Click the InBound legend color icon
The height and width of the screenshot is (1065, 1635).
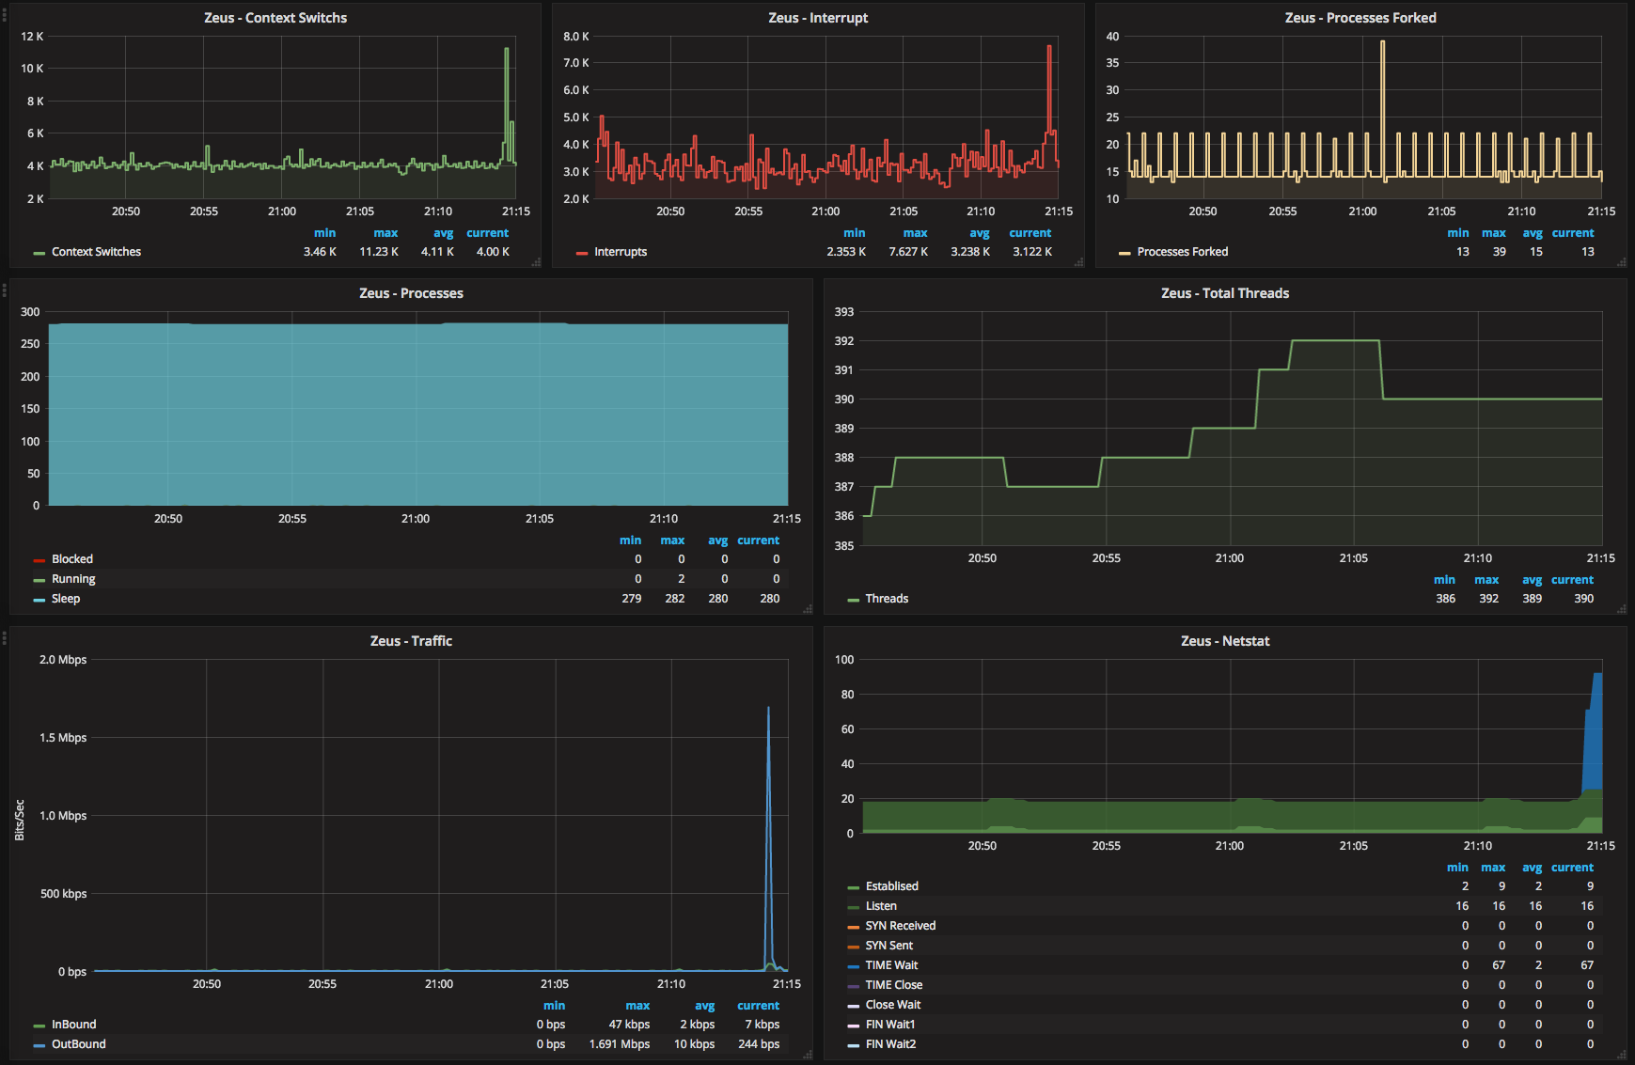click(39, 1026)
